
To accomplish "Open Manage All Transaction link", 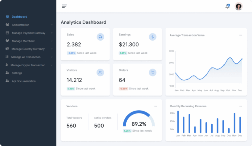I will (26, 57).
